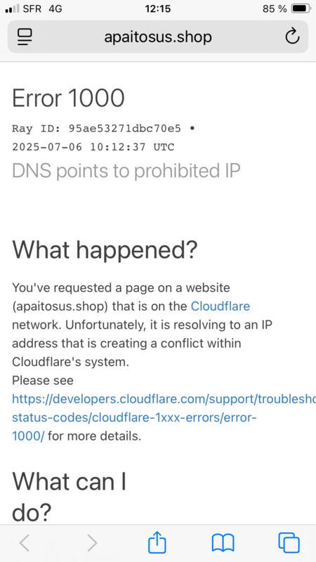Tap the Safari forward arrow
This screenshot has width=316, height=562.
tap(92, 543)
